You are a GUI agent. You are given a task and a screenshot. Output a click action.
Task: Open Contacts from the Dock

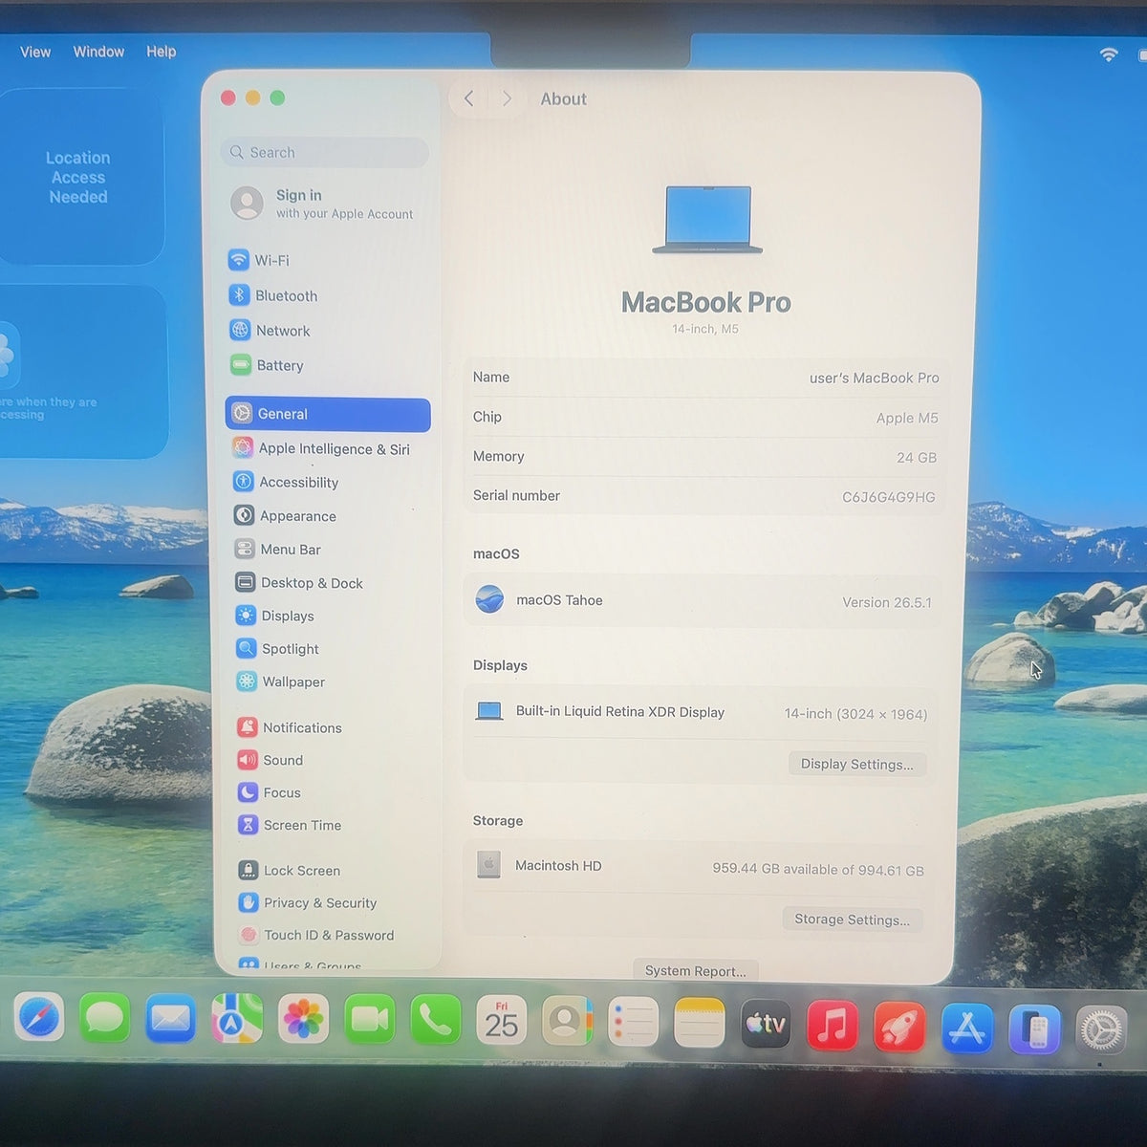568,1022
